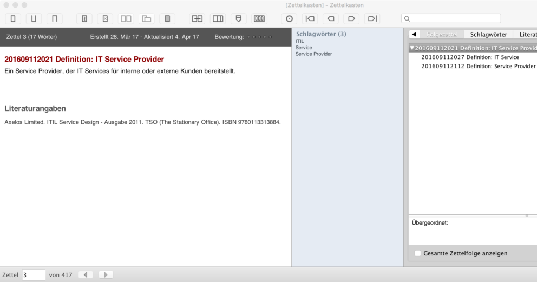Click the three-cell strip toolbar icon
Image resolution: width=537 pixels, height=282 pixels.
tap(259, 18)
